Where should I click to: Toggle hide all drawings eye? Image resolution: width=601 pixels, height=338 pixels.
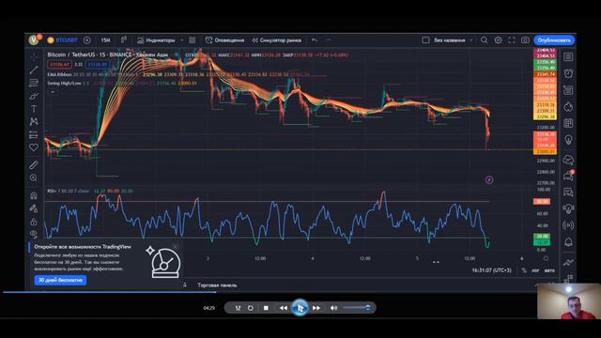pos(34,234)
